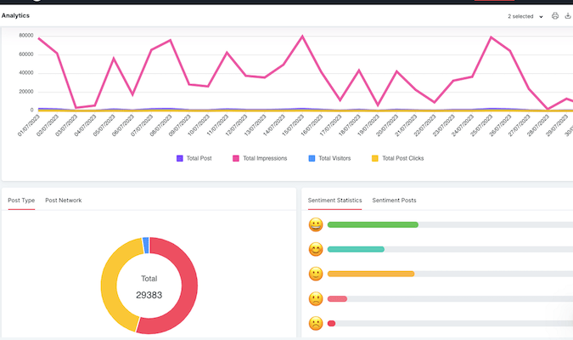Image resolution: width=573 pixels, height=340 pixels.
Task: Click the grinning very-positive sentiment emoji
Action: coord(316,225)
